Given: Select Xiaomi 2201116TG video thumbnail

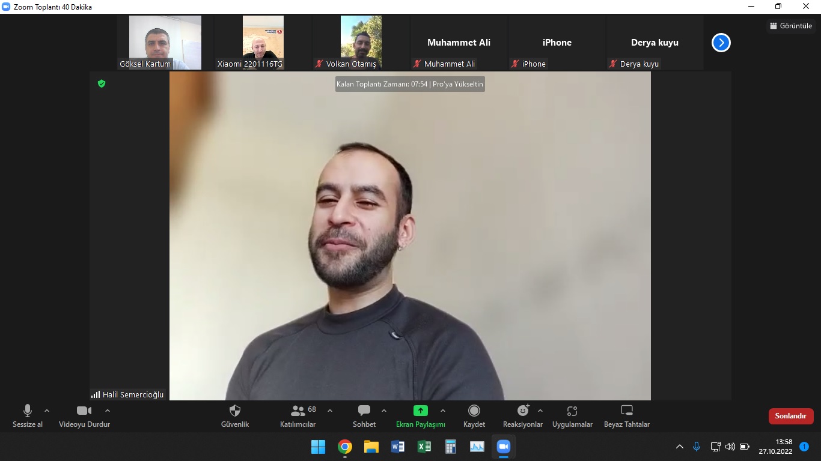Looking at the screenshot, I should [263, 43].
